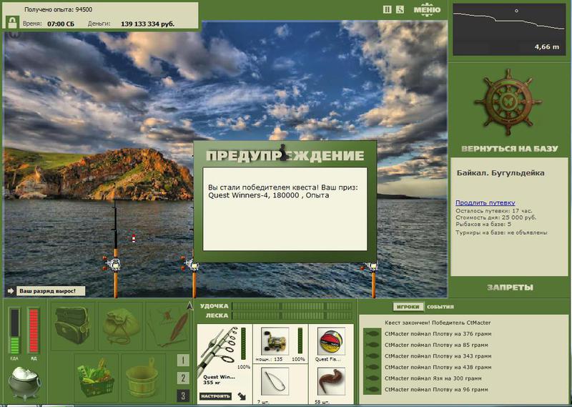Click the Рыбаков на базе: 5 line
The height and width of the screenshot is (407, 572).
tap(483, 224)
